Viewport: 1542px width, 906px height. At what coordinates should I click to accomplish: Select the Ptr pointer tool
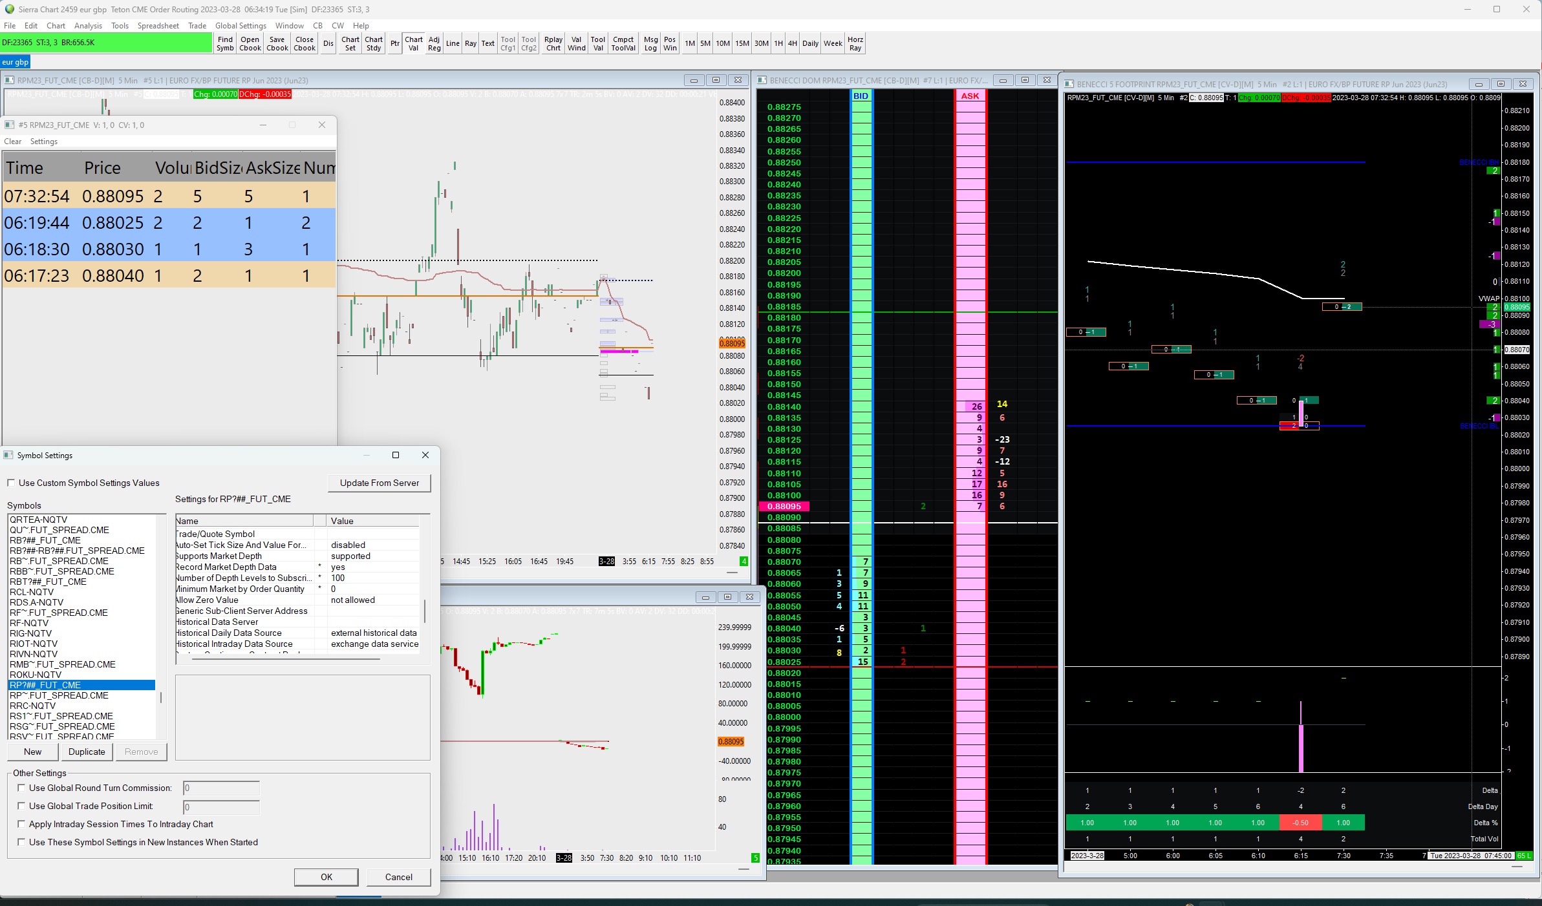click(394, 43)
